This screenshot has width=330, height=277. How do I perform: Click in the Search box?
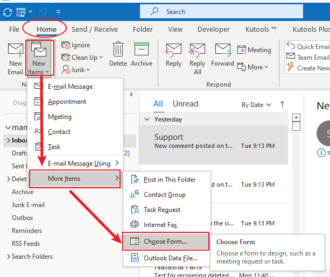226,11
